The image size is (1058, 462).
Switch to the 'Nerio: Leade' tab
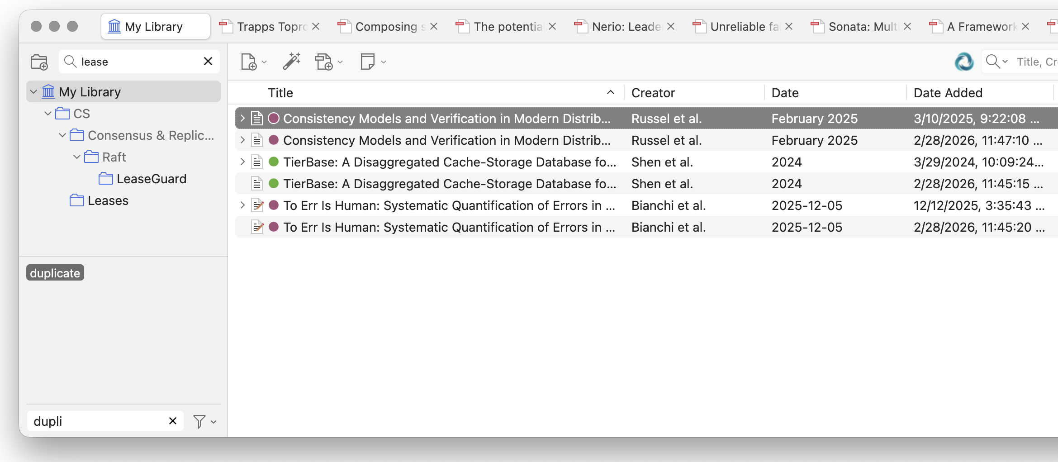[626, 27]
